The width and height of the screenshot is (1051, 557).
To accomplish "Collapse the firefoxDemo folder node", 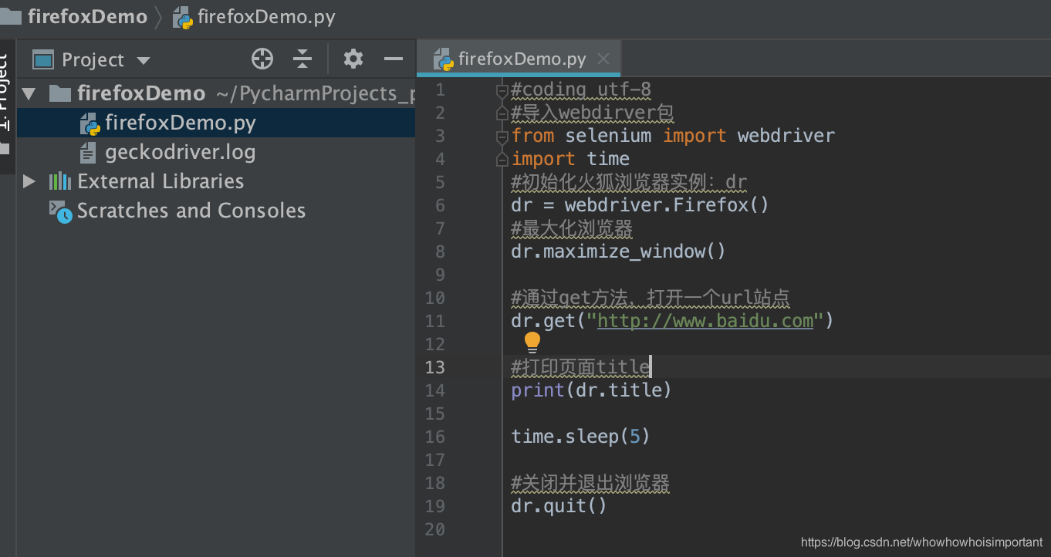I will [29, 93].
